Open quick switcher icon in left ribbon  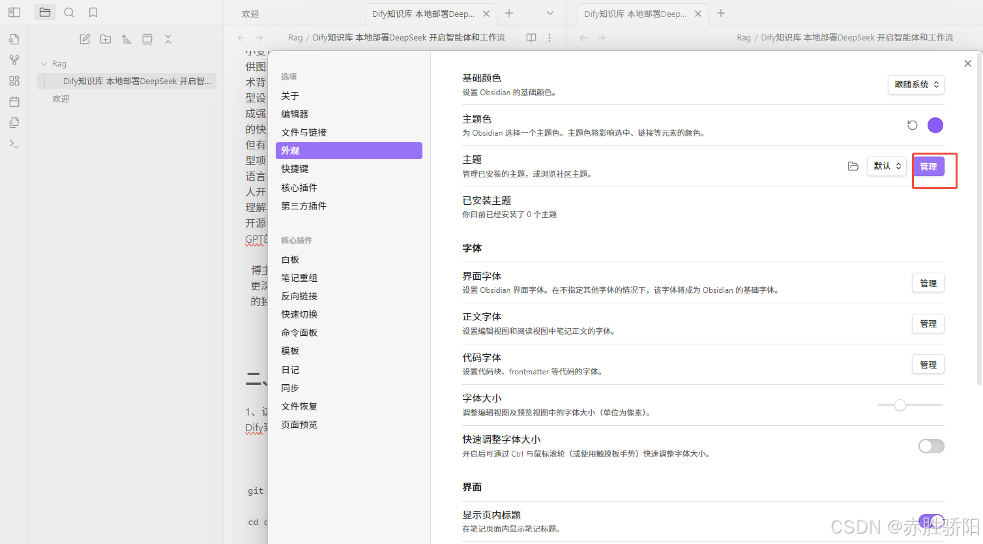pos(14,39)
